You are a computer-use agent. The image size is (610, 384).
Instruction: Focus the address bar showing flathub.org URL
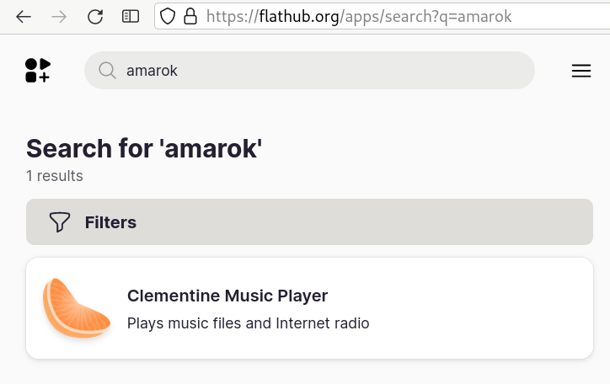click(382, 16)
